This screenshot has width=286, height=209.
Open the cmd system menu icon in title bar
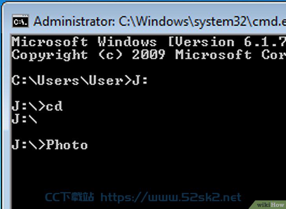coord(20,21)
